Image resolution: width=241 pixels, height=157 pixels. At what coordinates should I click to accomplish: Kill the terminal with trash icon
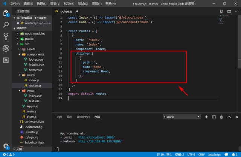221,117
